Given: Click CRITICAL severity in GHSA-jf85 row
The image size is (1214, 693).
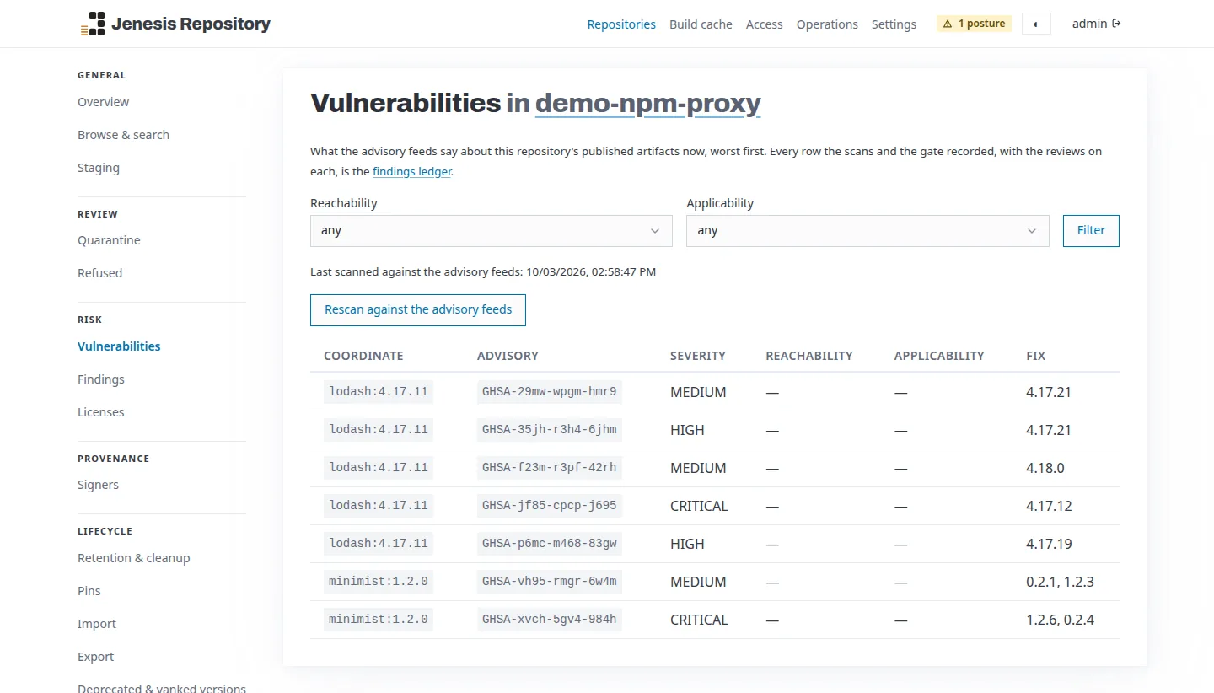Looking at the screenshot, I should [x=699, y=506].
